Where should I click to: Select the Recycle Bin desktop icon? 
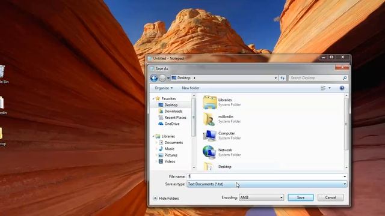coord(2,74)
